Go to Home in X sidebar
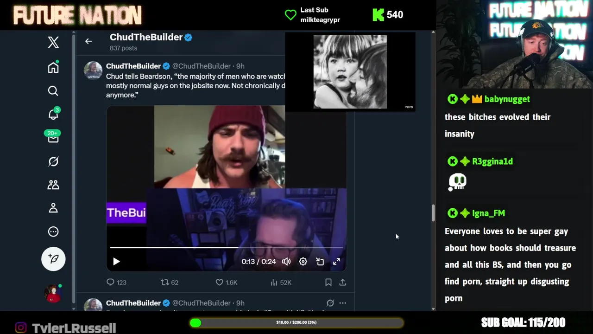593x334 pixels. click(53, 67)
